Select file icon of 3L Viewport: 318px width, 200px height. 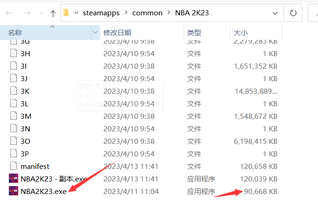click(x=14, y=103)
